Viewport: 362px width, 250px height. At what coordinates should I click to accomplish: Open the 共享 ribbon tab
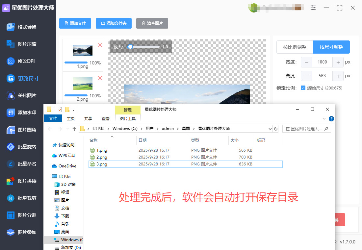pos(88,119)
